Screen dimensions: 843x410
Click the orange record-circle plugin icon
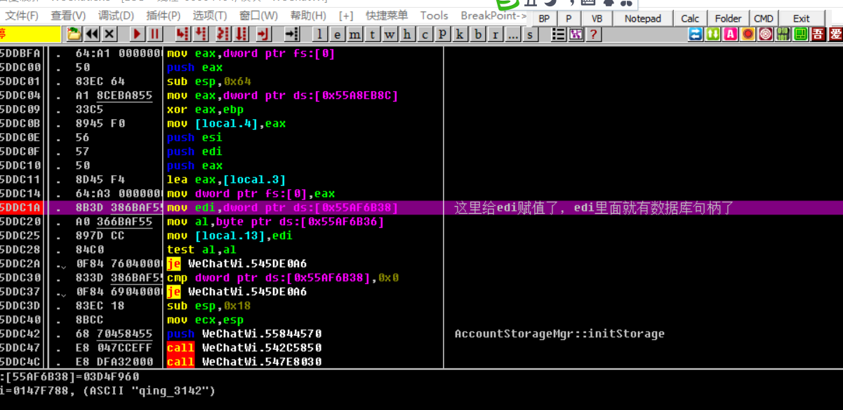[x=748, y=34]
